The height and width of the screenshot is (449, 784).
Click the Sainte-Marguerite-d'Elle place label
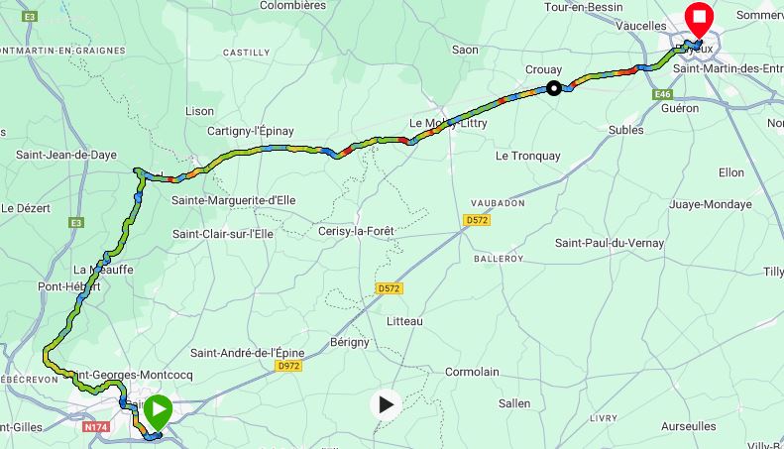(x=234, y=200)
